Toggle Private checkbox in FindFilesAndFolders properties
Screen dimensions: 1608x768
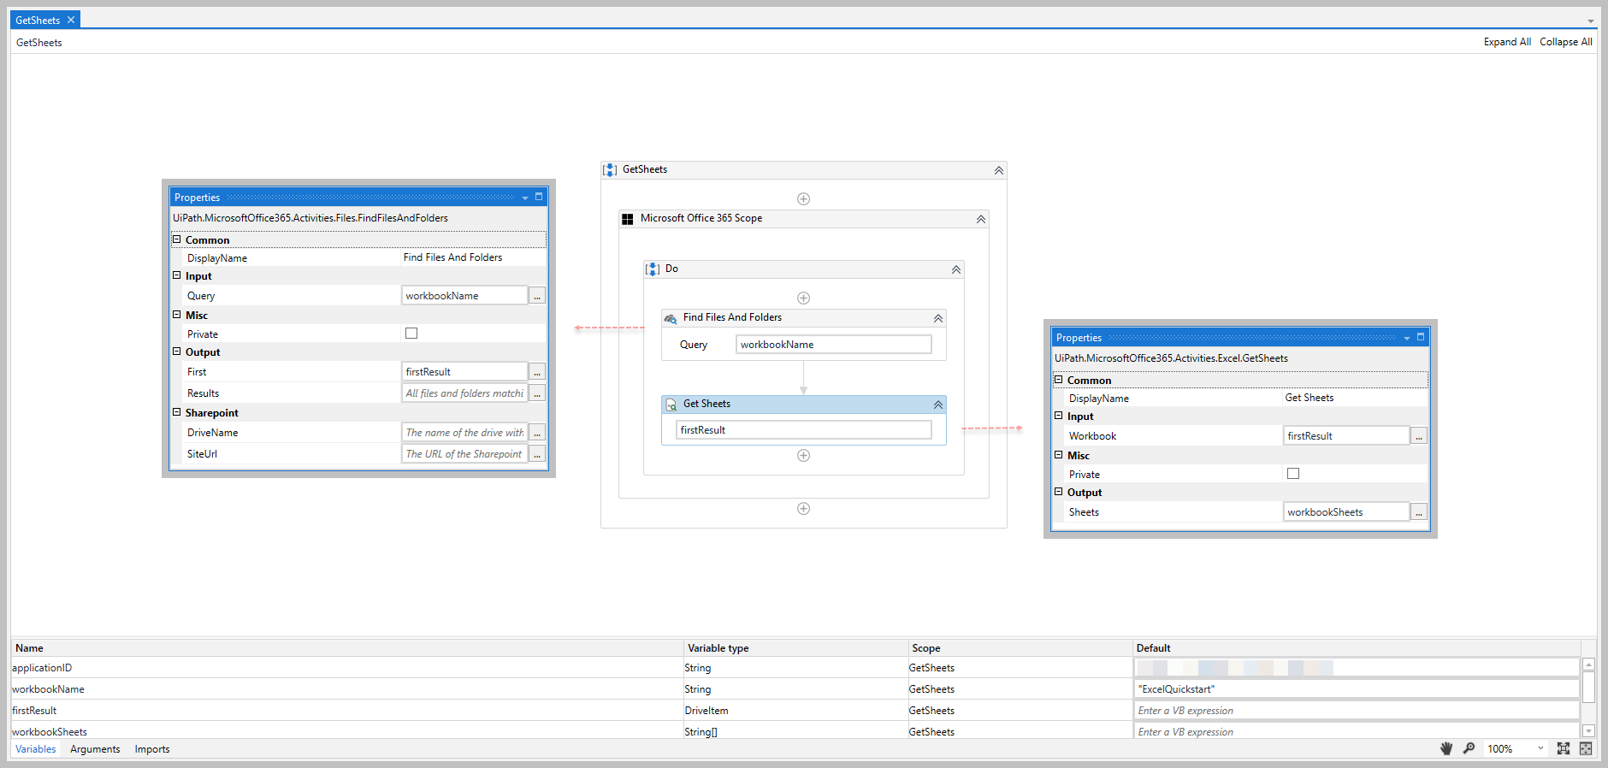tap(411, 334)
